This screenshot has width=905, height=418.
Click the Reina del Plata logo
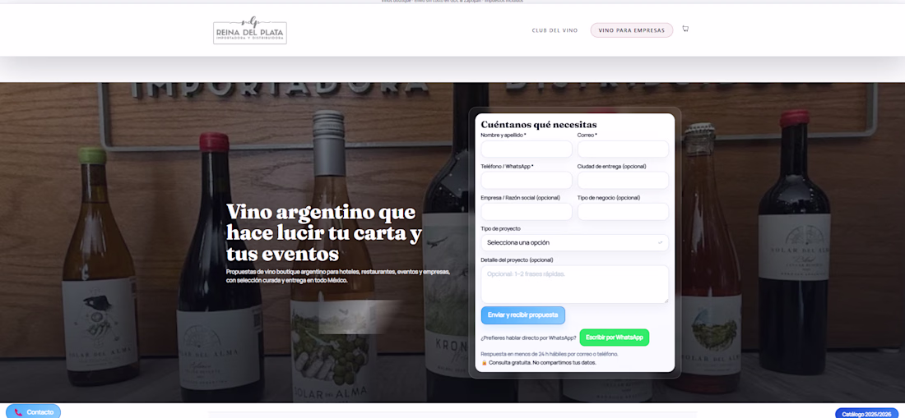pyautogui.click(x=250, y=30)
